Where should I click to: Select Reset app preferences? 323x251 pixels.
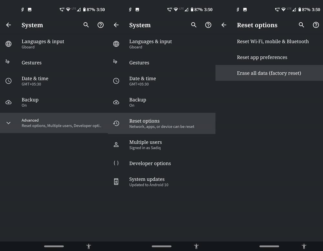pos(269,57)
